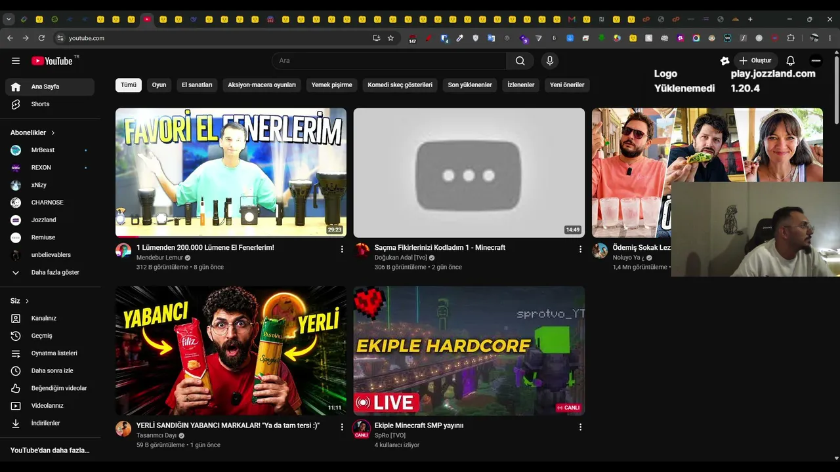Screen dimensions: 840x472
Task: Play the Yabancı Yerli pasta thumbnail
Action: [x=231, y=351]
